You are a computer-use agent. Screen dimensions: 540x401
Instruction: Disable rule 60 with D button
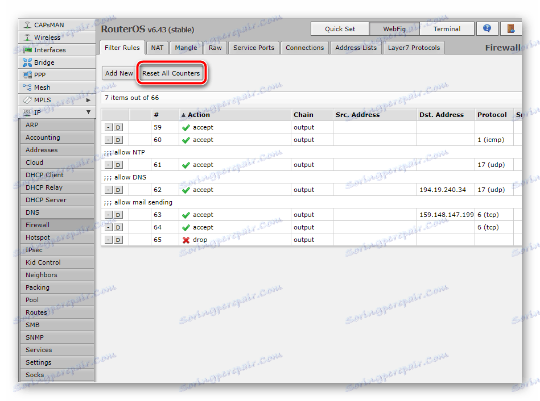pyautogui.click(x=118, y=140)
